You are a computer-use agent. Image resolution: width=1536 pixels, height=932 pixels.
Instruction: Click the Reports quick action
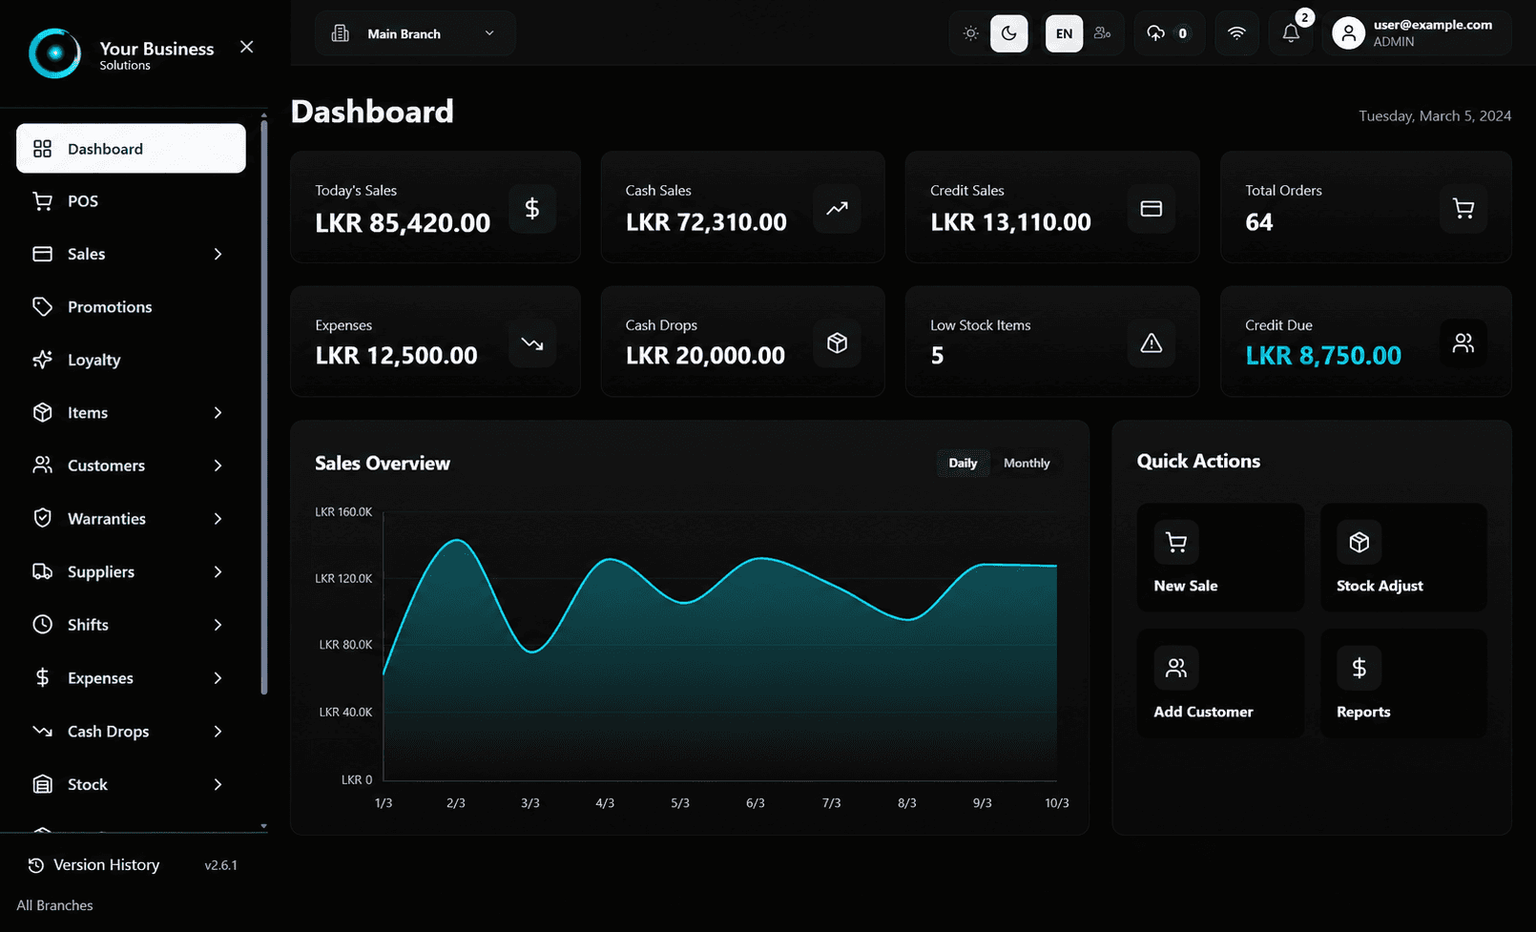click(1403, 683)
